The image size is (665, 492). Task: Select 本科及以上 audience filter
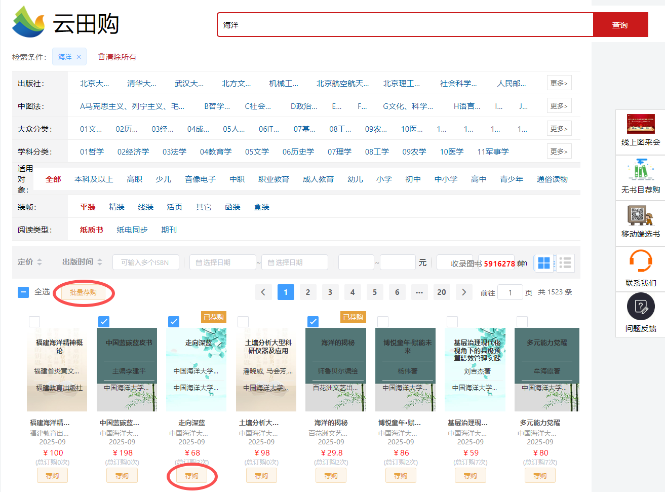[94, 179]
